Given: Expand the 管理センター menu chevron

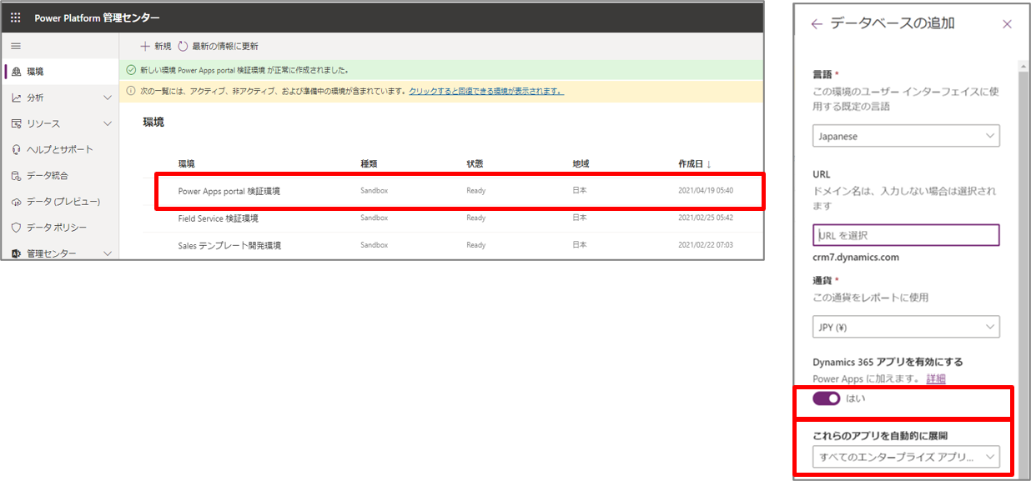Looking at the screenshot, I should tap(107, 253).
